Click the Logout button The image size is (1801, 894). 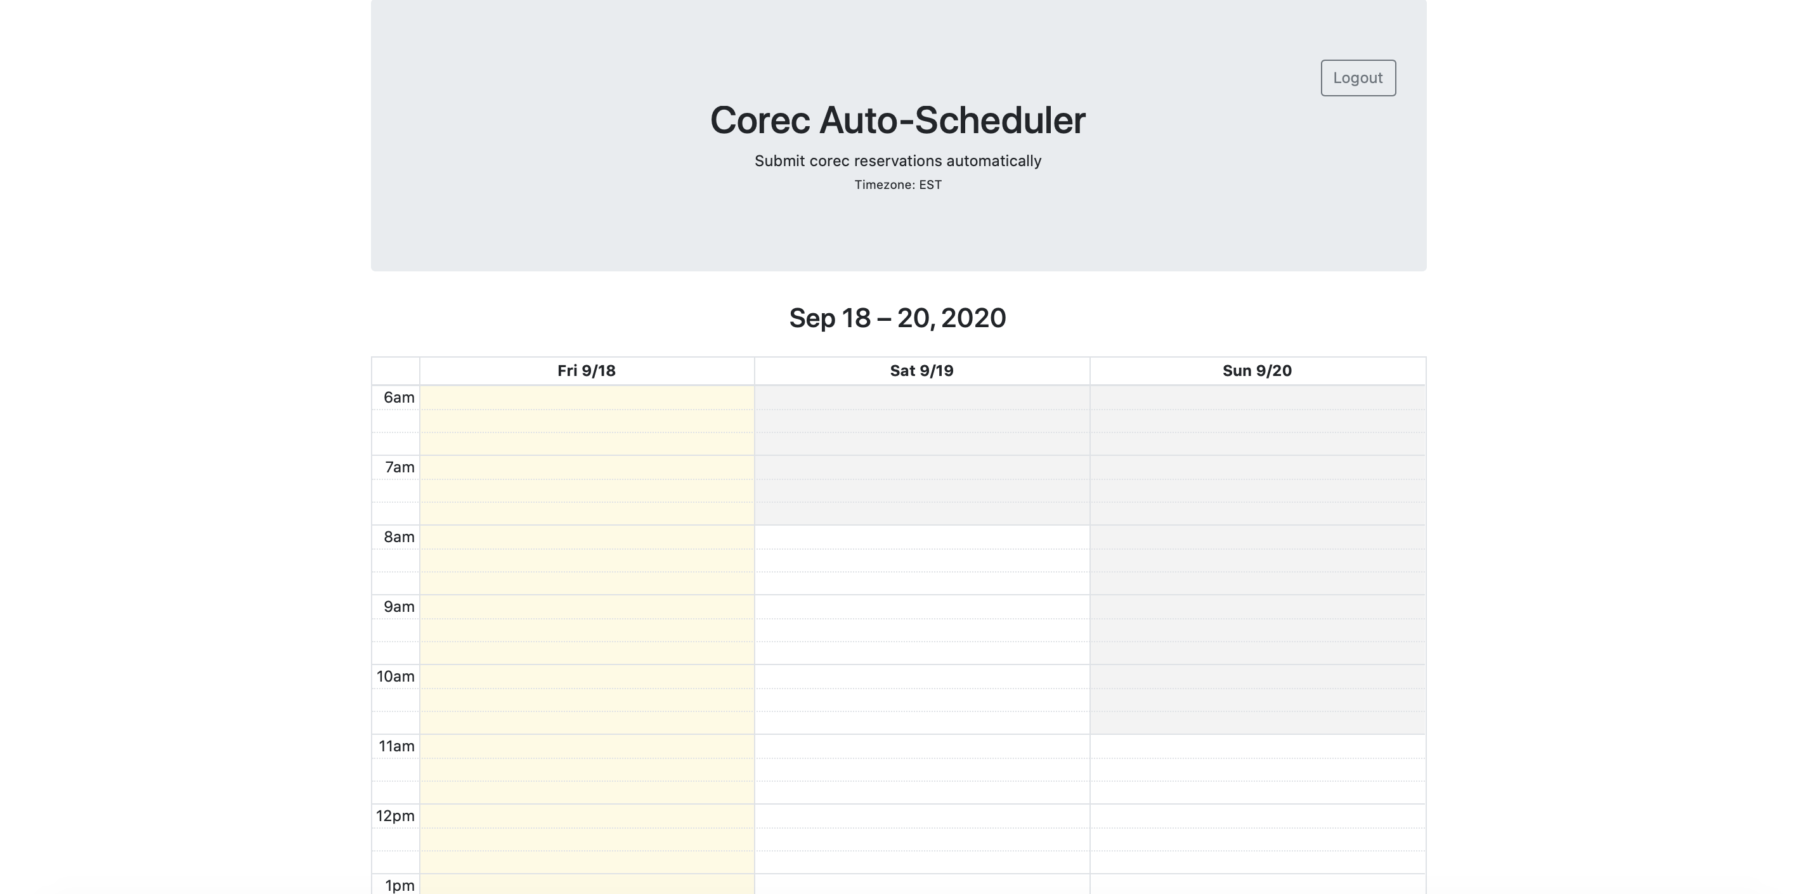(x=1357, y=77)
